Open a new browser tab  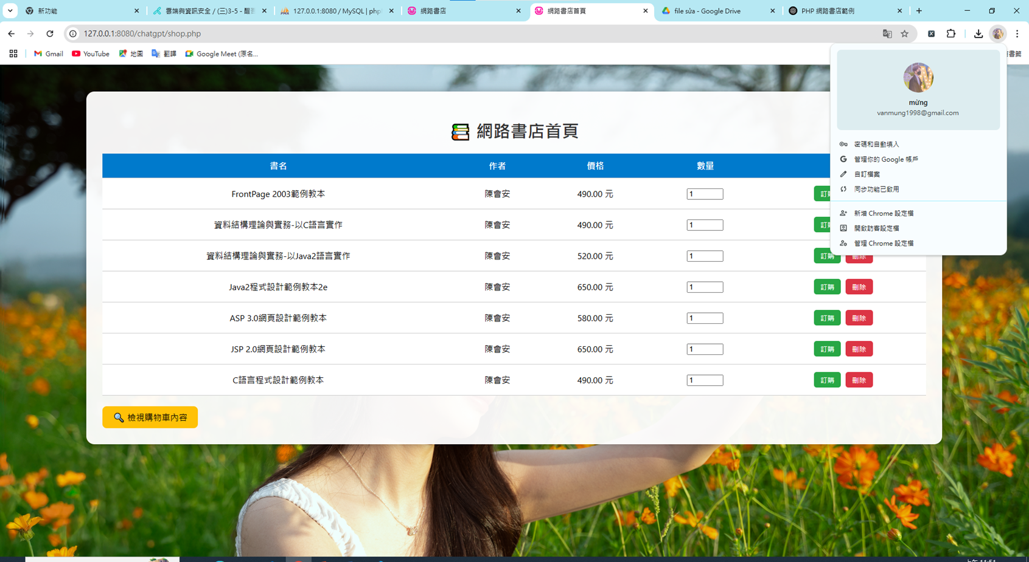pos(919,11)
